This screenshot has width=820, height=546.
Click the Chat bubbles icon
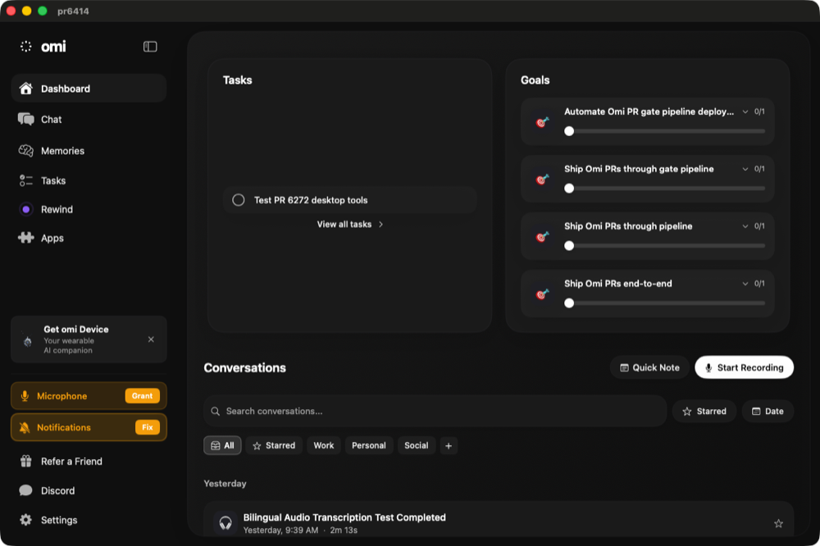coord(25,119)
